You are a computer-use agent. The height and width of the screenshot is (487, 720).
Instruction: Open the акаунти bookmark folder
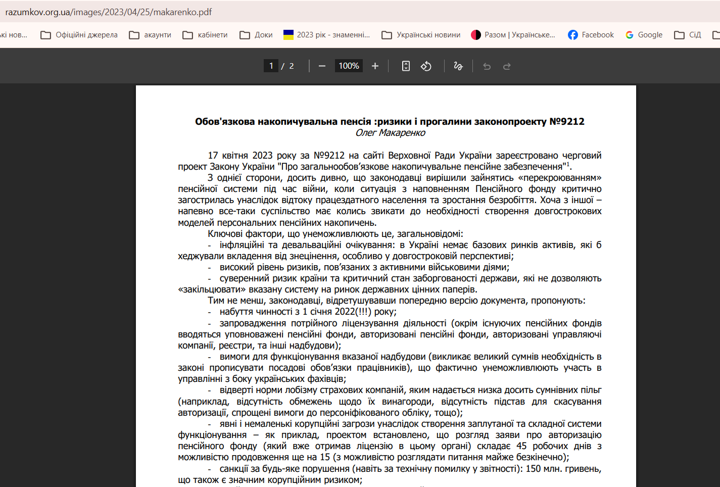(150, 35)
